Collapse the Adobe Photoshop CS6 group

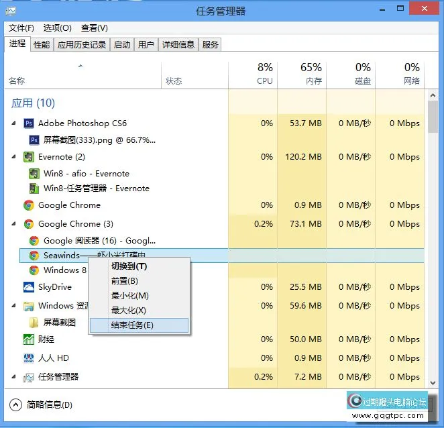click(x=13, y=123)
